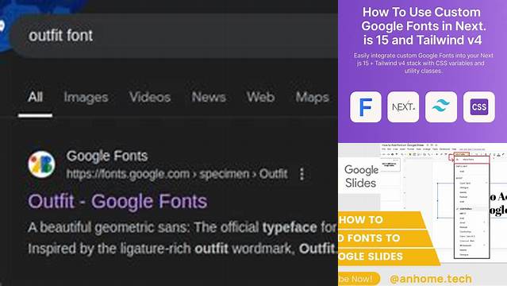Click the Google Fonts site name

click(107, 157)
